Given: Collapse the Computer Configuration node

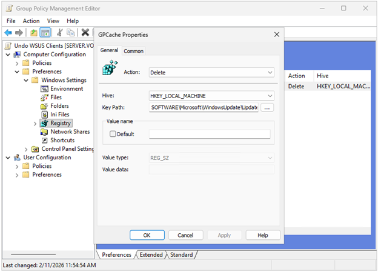Looking at the screenshot, I should click(x=8, y=55).
